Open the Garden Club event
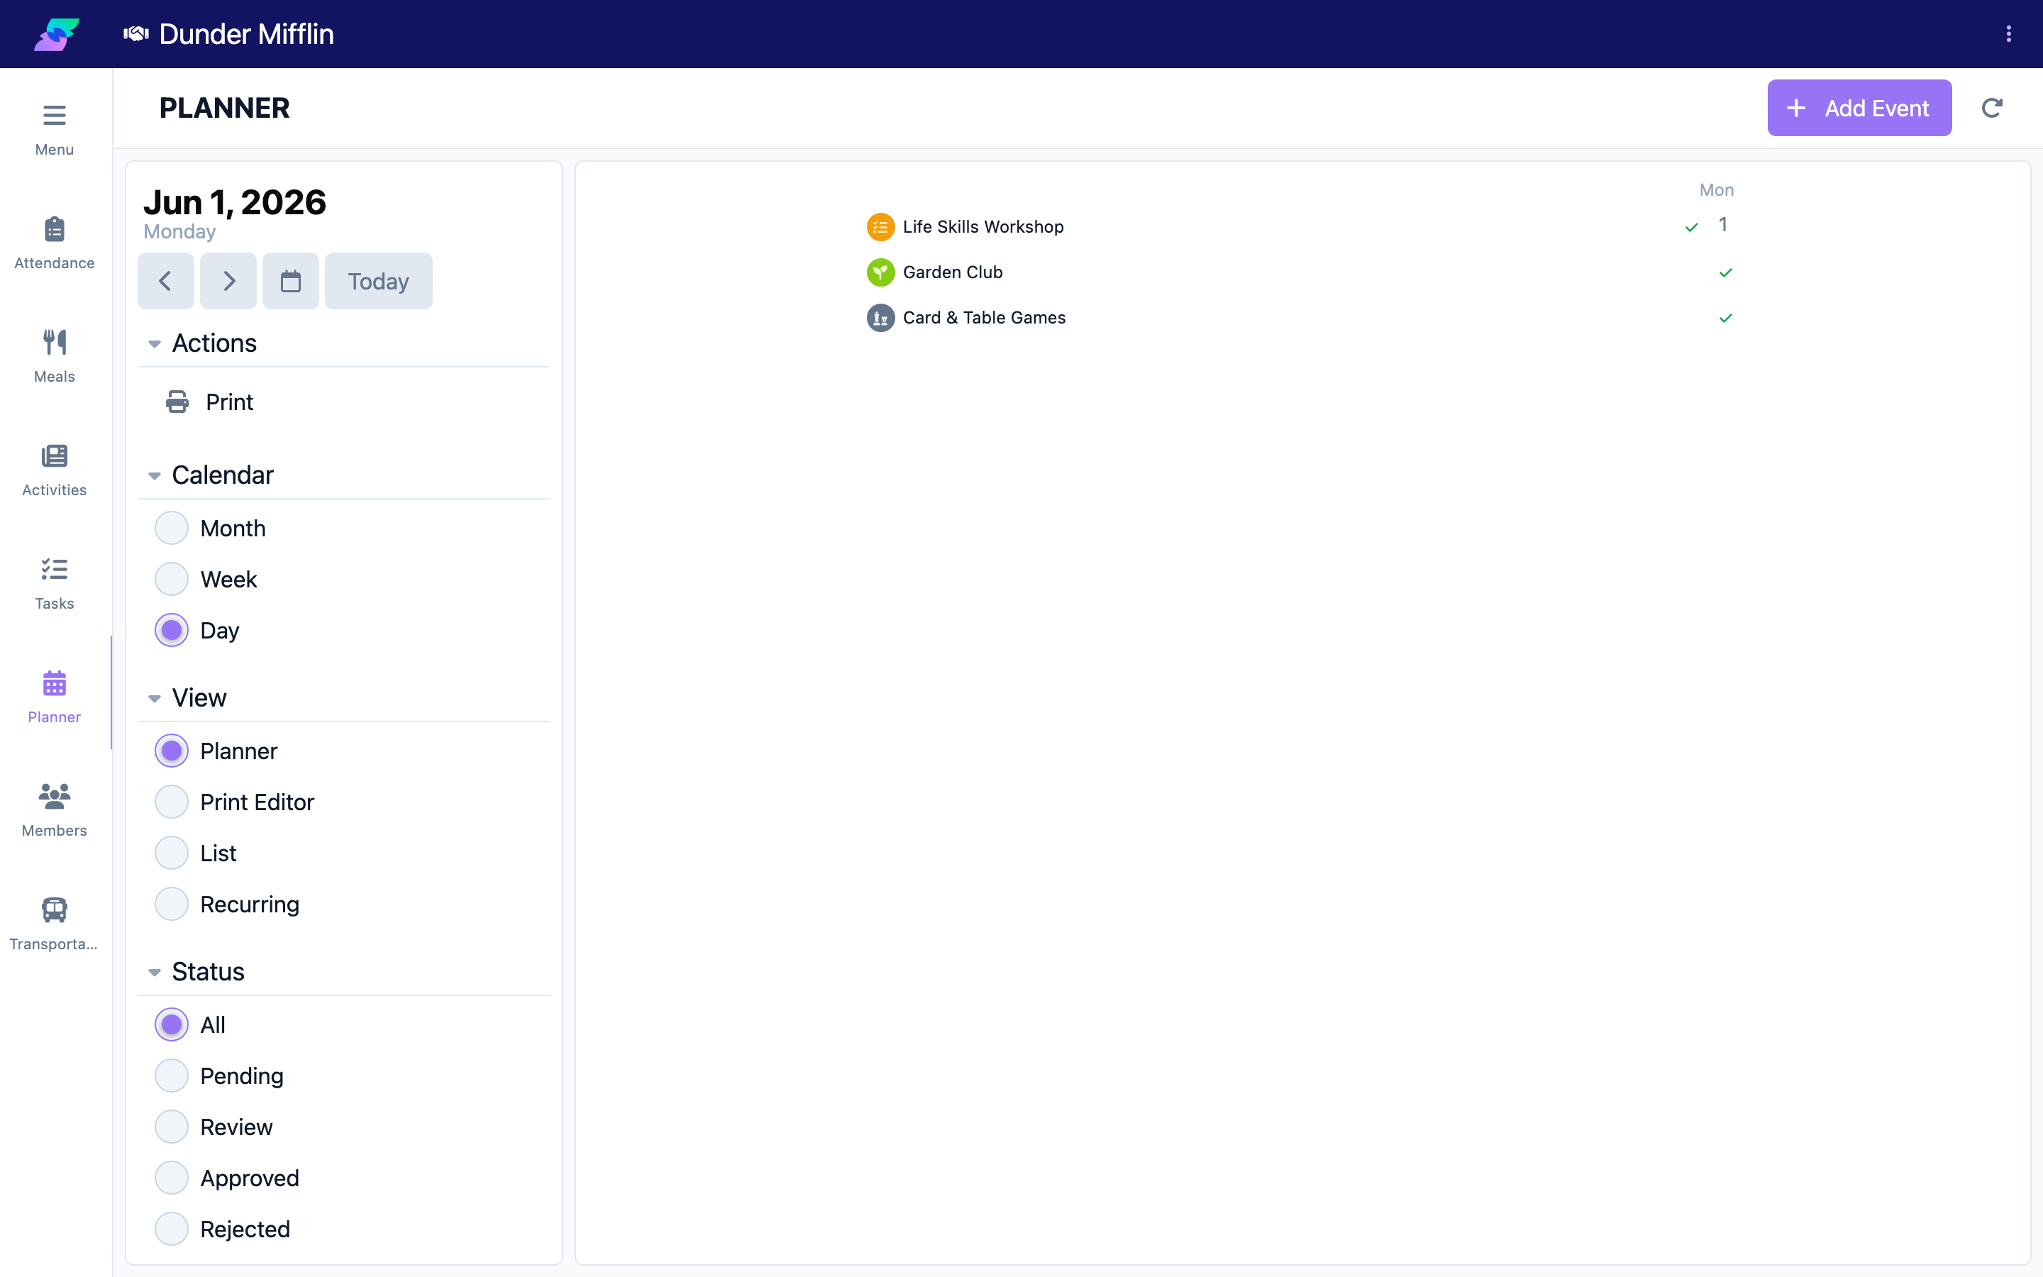 tap(952, 273)
